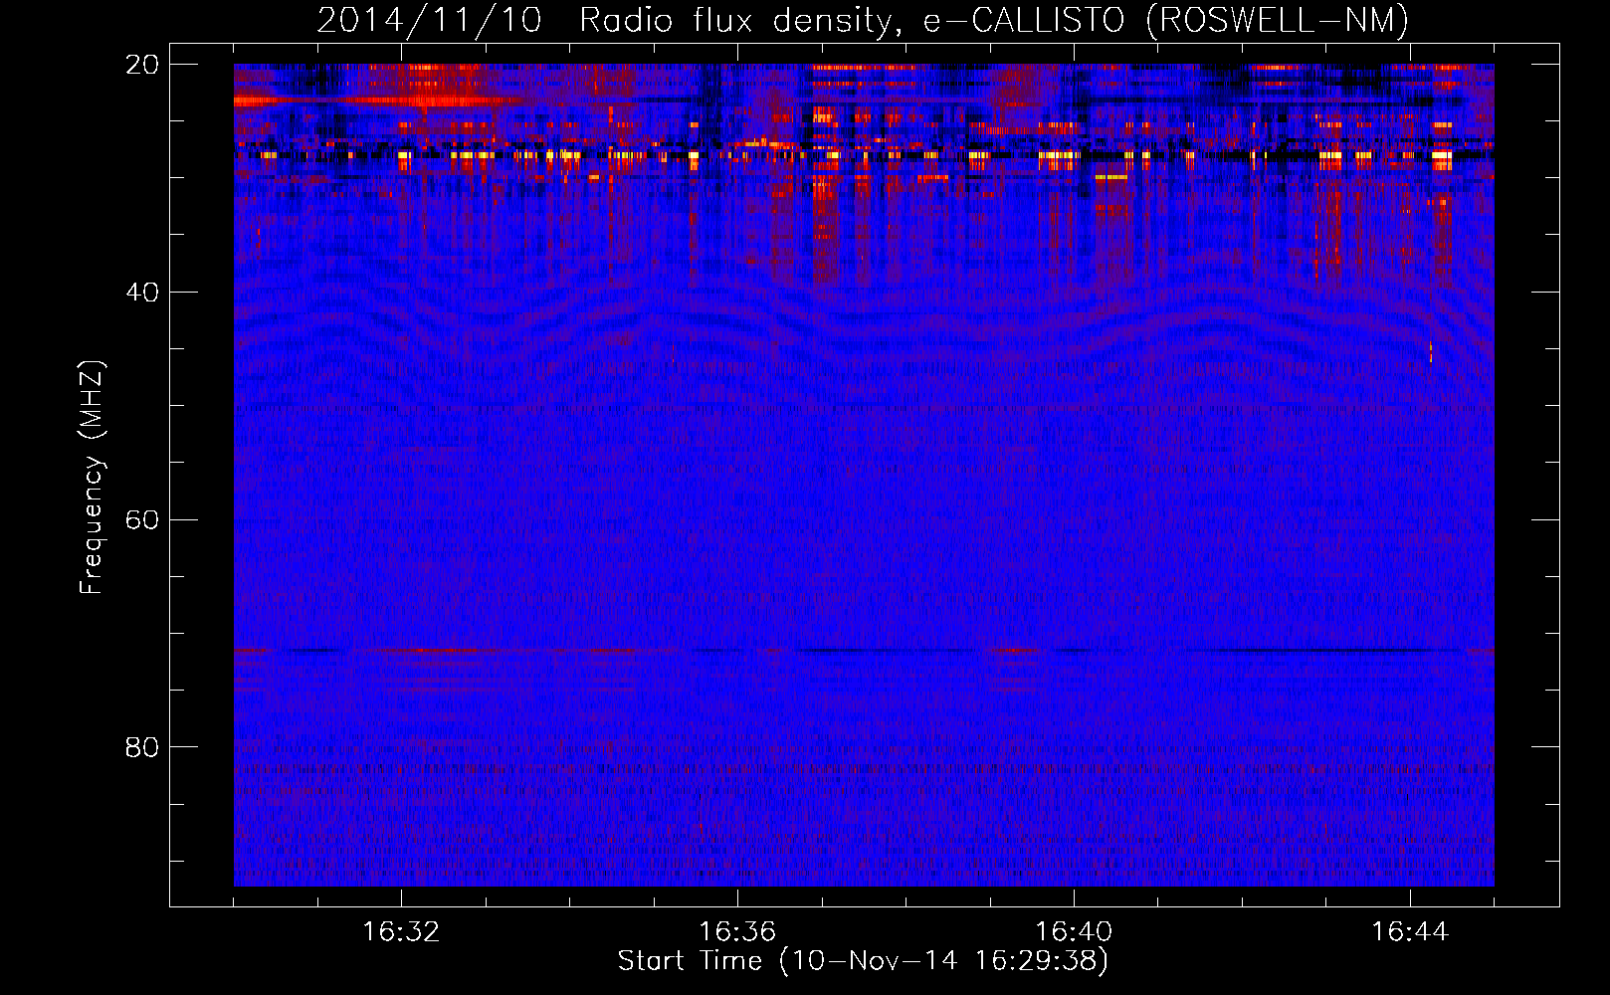Click the 40 frequency tick label
1610x995 pixels.
142,293
